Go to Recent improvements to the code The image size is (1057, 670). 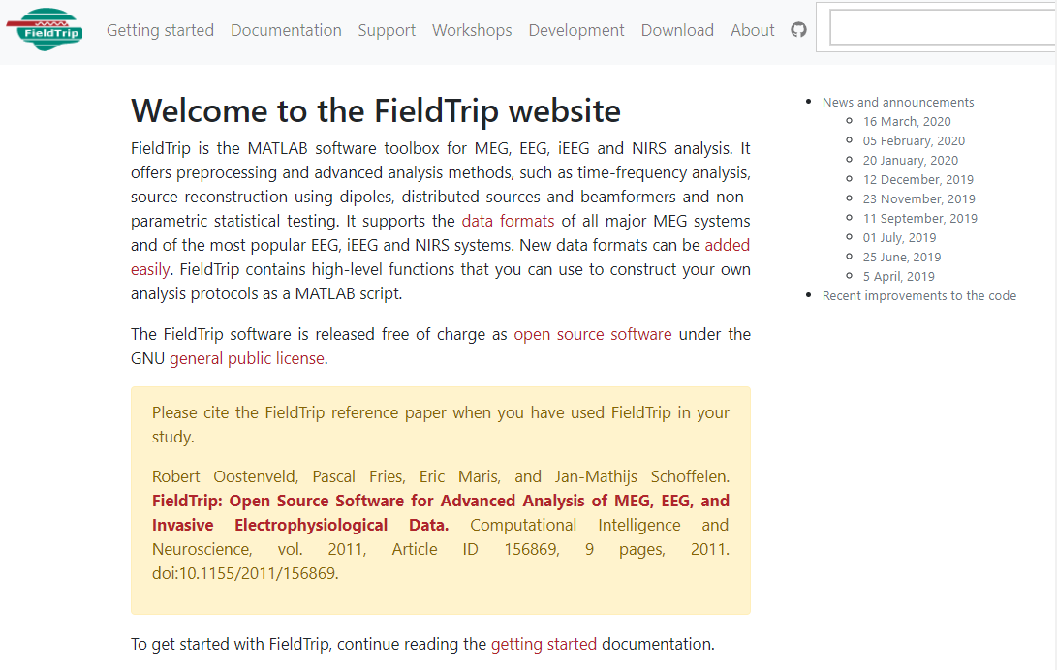(919, 295)
